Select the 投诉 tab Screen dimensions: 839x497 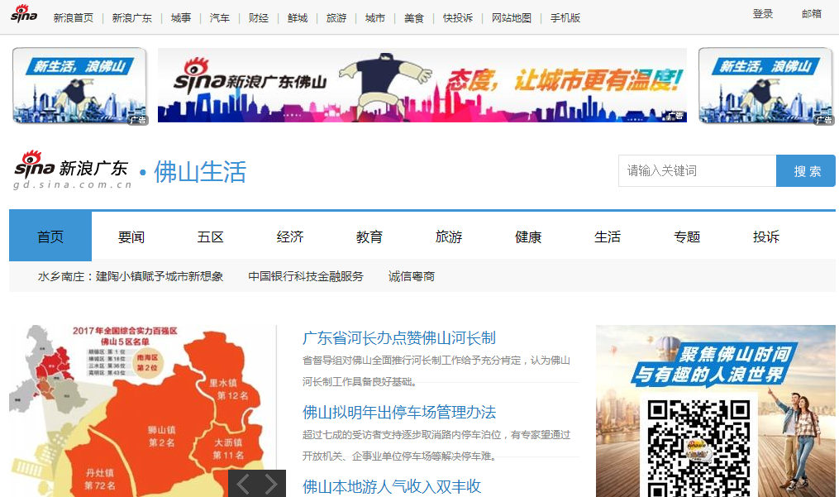click(x=766, y=237)
